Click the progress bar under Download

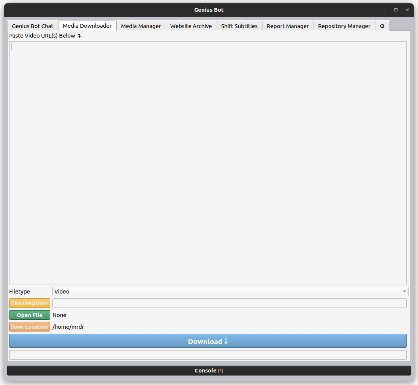pos(208,354)
